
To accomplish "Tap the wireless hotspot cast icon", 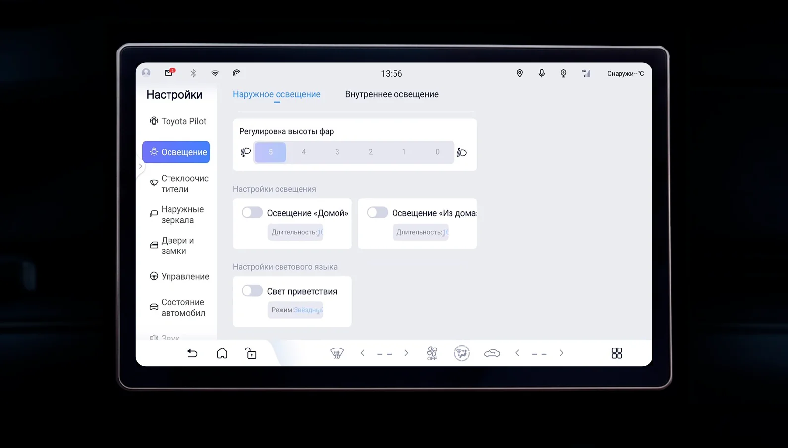I will (x=237, y=73).
